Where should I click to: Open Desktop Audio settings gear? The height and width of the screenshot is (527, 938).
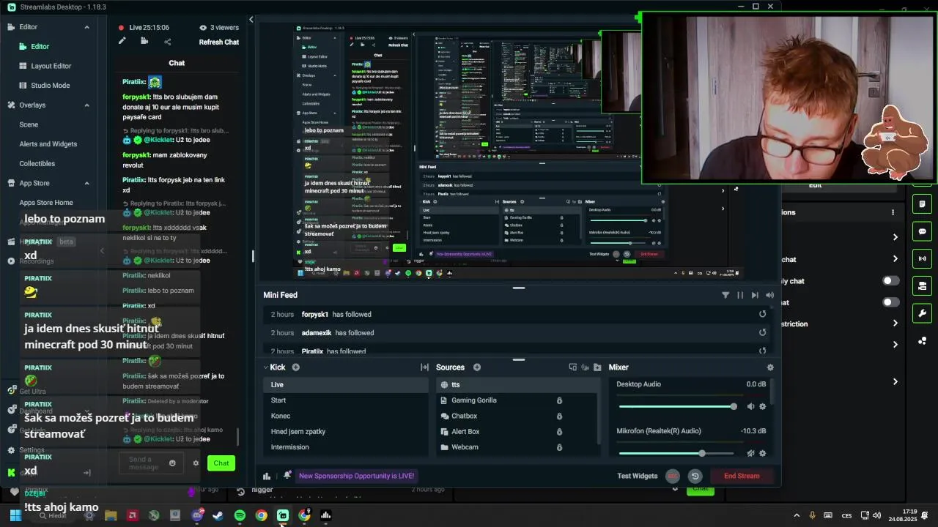click(x=762, y=406)
